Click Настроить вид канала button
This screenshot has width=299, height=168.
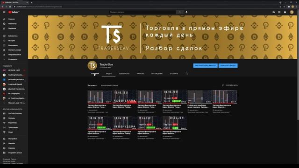pyautogui.click(x=206, y=66)
